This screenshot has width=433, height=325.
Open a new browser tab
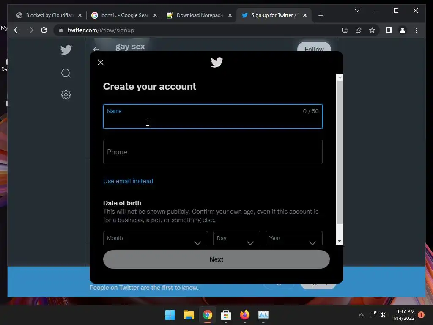321,15
